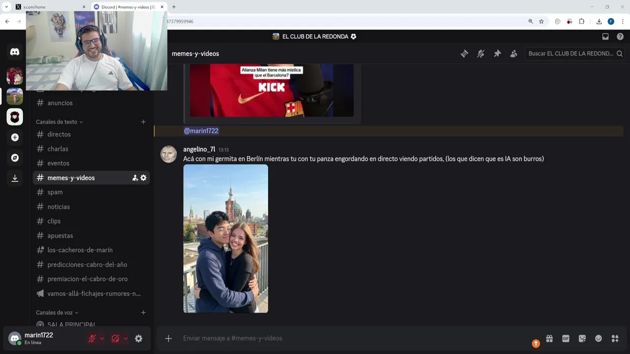Click create invite icon on memes-y-videos channel
This screenshot has height=354, width=630.
point(135,178)
